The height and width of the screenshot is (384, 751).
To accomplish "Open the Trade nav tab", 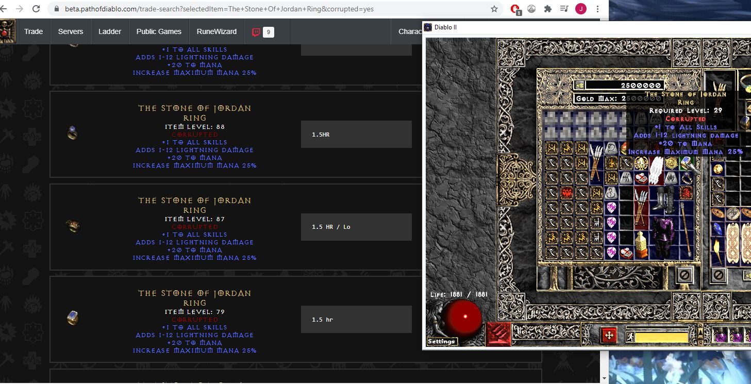I will pyautogui.click(x=34, y=32).
